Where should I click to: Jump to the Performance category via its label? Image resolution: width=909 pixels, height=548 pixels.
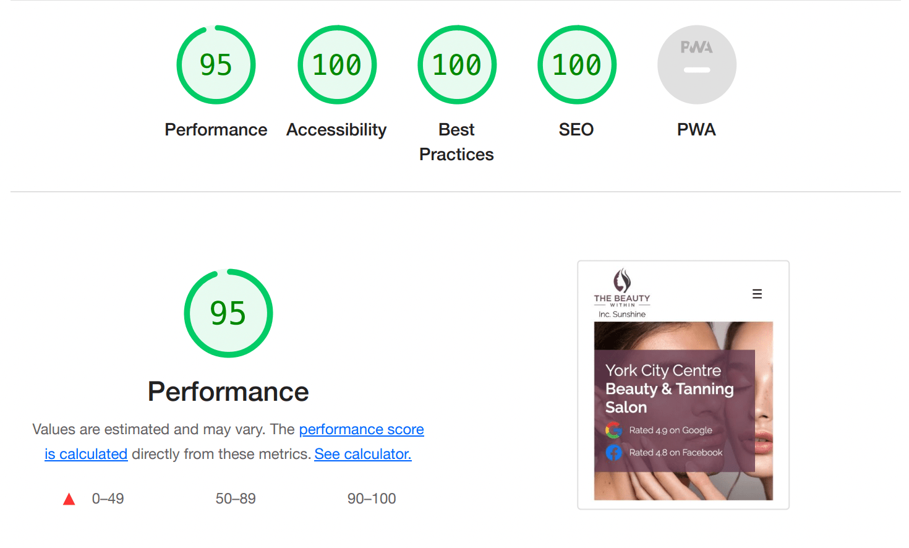pyautogui.click(x=215, y=130)
